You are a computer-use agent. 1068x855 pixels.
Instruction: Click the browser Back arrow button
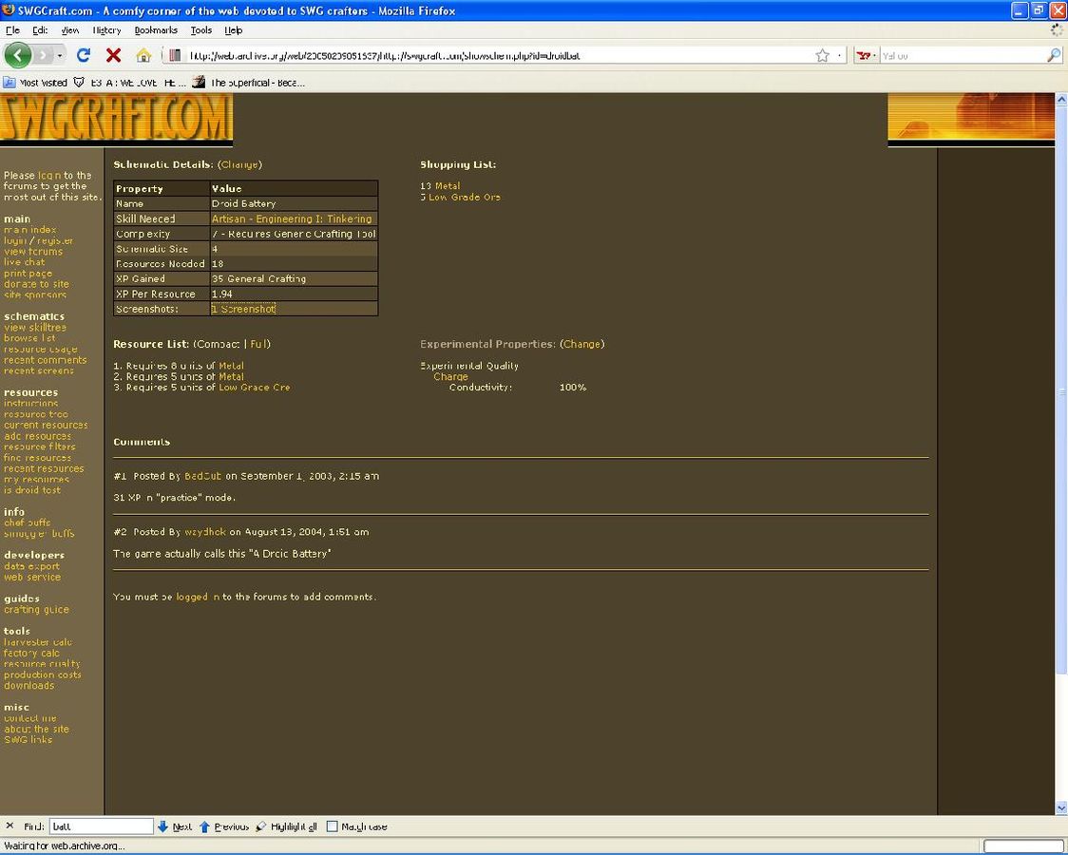click(x=18, y=55)
